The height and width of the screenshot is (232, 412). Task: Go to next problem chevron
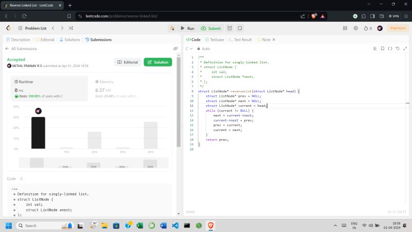pyautogui.click(x=62, y=28)
